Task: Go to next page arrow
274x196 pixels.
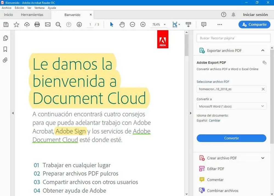Action: click(79, 25)
